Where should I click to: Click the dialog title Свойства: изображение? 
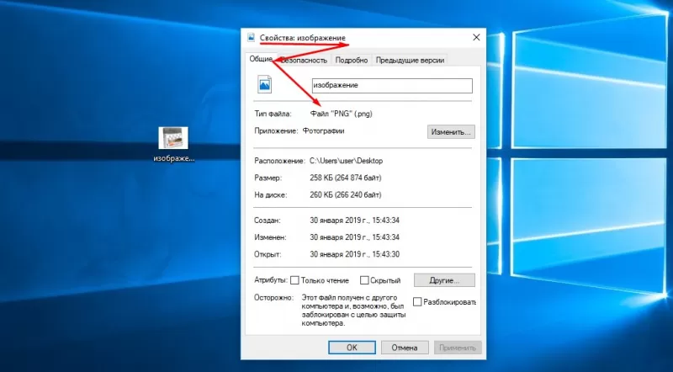[302, 38]
